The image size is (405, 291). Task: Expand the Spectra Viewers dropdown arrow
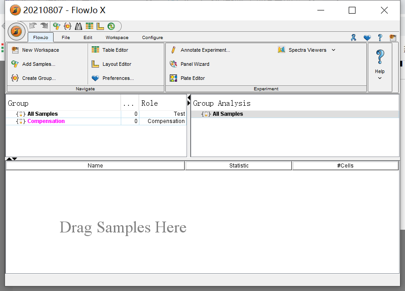333,50
